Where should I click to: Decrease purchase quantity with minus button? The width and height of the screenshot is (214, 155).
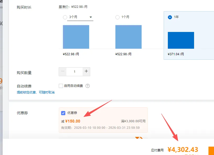[63, 72]
